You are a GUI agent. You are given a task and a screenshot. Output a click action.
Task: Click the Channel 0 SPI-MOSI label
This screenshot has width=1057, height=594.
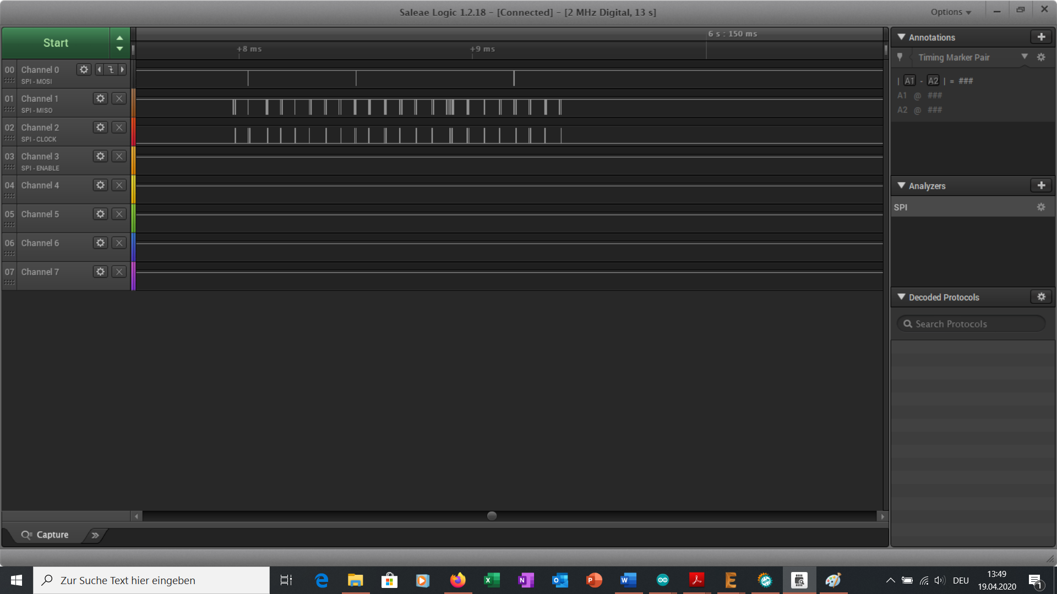pyautogui.click(x=37, y=81)
